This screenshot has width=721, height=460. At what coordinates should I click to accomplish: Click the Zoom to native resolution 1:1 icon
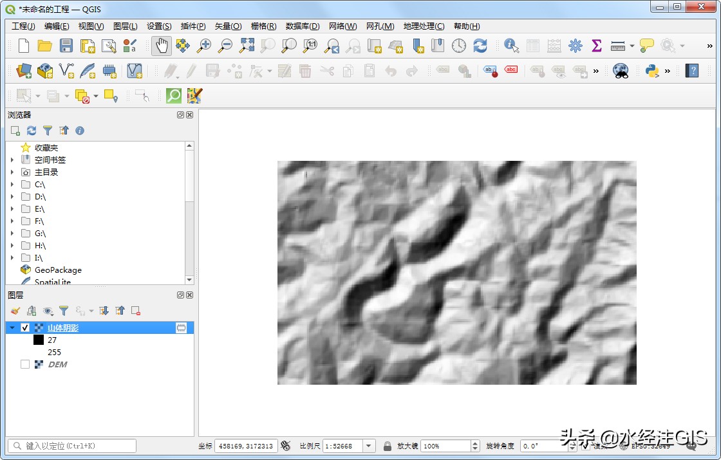pos(310,46)
